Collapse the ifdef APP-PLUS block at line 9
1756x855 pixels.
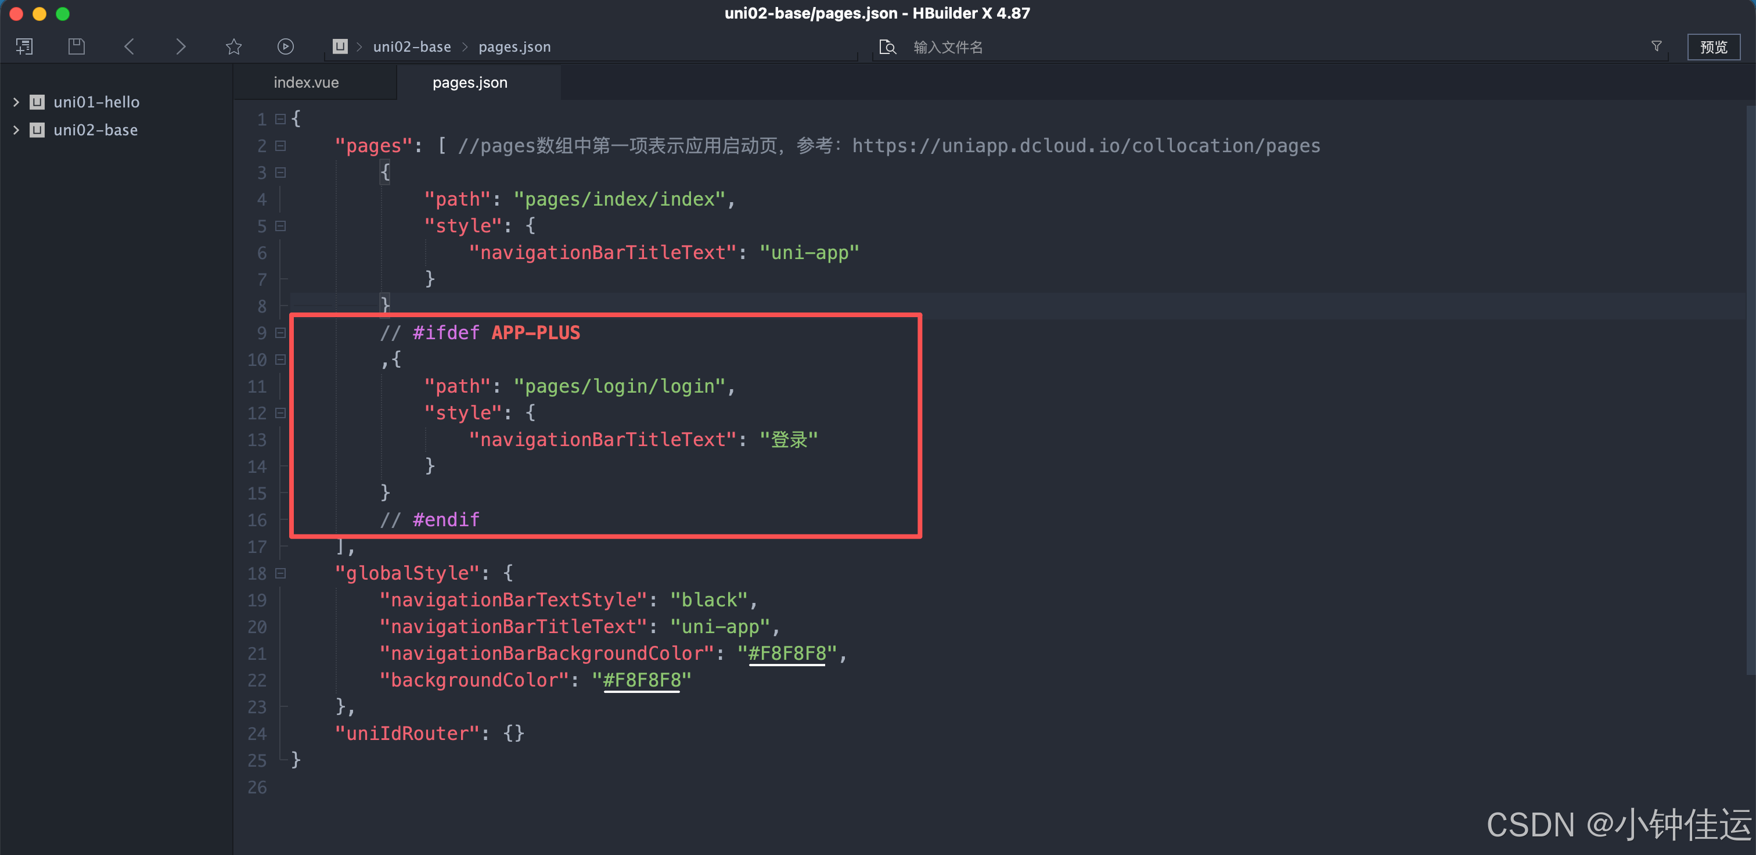pyautogui.click(x=280, y=333)
